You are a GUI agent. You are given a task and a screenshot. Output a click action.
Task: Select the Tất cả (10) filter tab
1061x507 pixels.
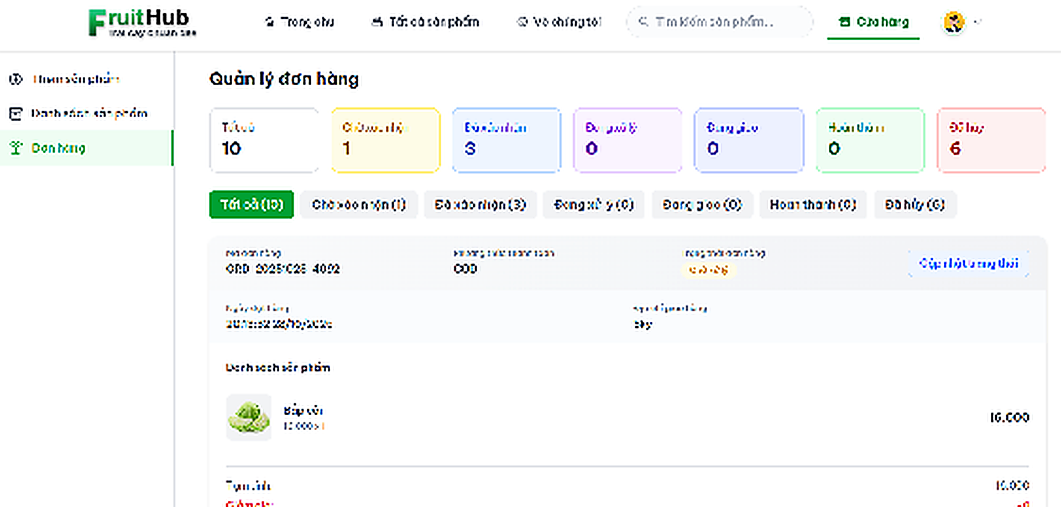point(252,205)
